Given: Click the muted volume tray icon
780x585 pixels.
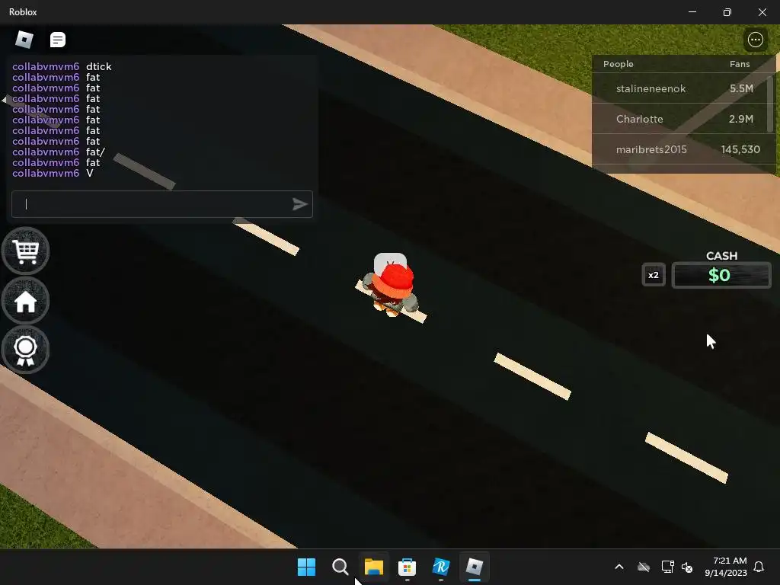Looking at the screenshot, I should 687,567.
